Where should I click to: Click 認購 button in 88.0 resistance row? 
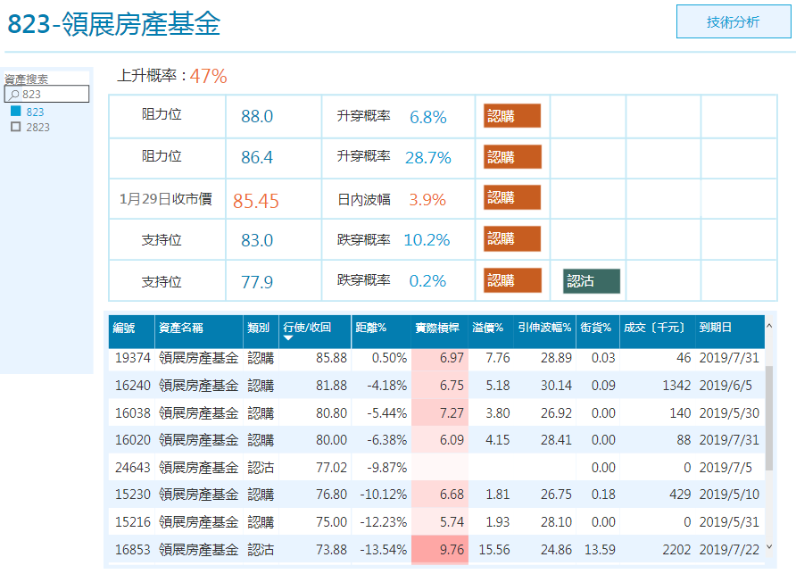click(511, 116)
